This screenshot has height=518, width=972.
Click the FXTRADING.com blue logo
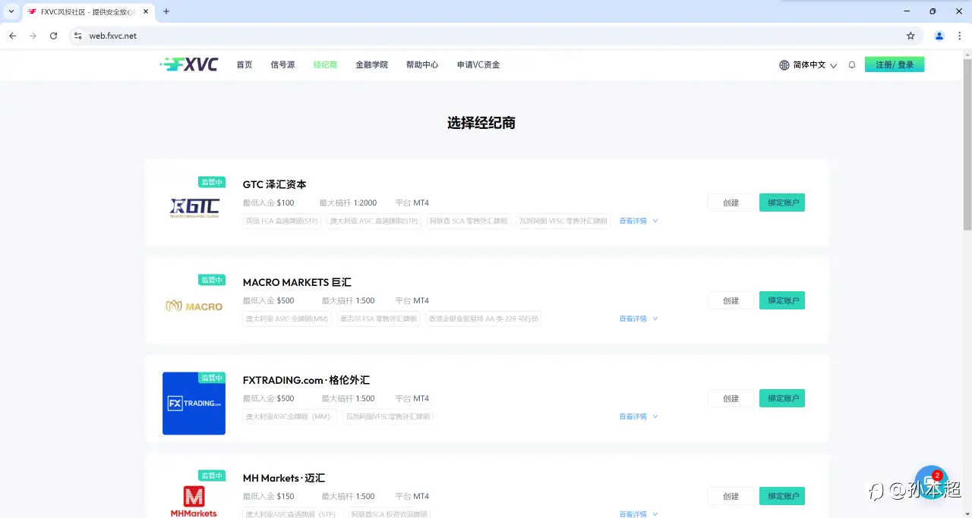[194, 403]
